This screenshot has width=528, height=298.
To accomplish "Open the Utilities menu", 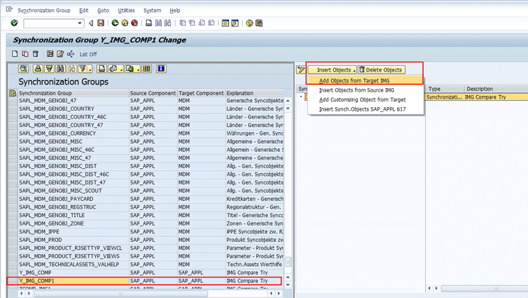I will [126, 11].
